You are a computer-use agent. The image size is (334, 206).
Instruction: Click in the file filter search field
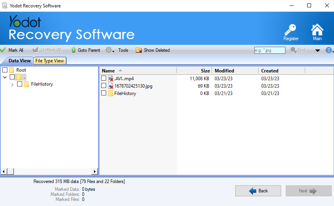270,50
